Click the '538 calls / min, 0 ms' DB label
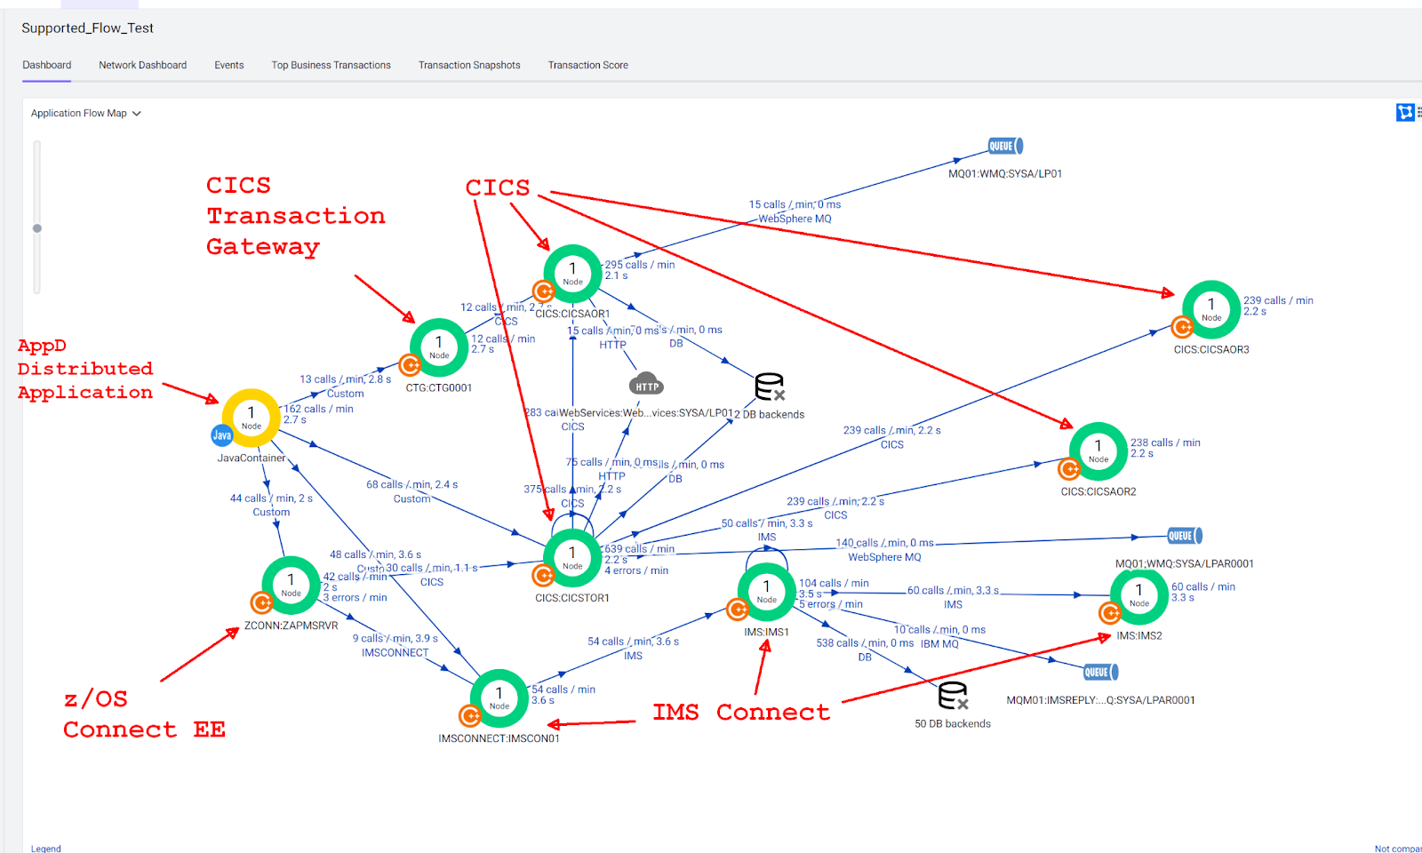This screenshot has width=1422, height=853. point(865,643)
